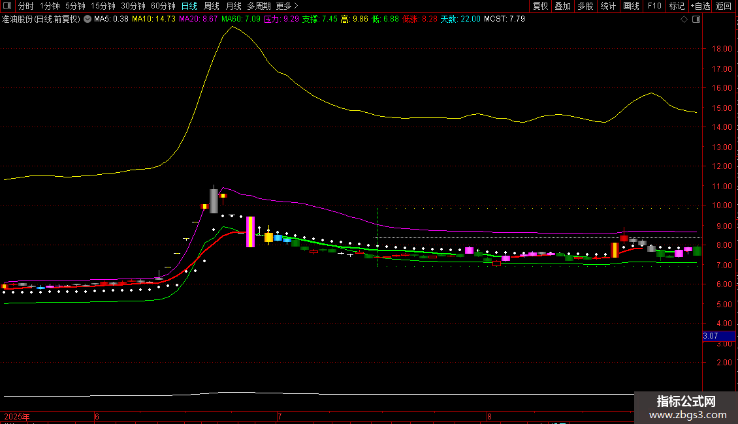The image size is (738, 424).
Task: Select the 15分钟 period tab
Action: pyautogui.click(x=103, y=6)
